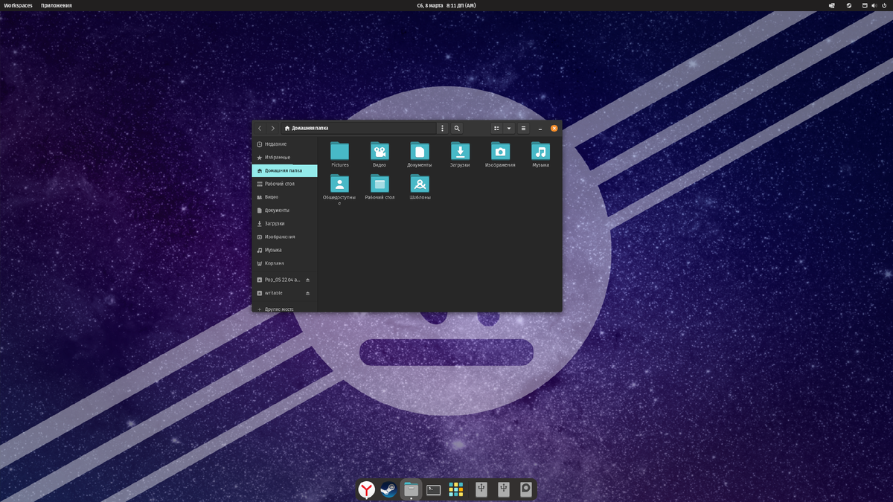Expand the view options dropdown arrow
Screen dimensions: 893x502
point(509,128)
